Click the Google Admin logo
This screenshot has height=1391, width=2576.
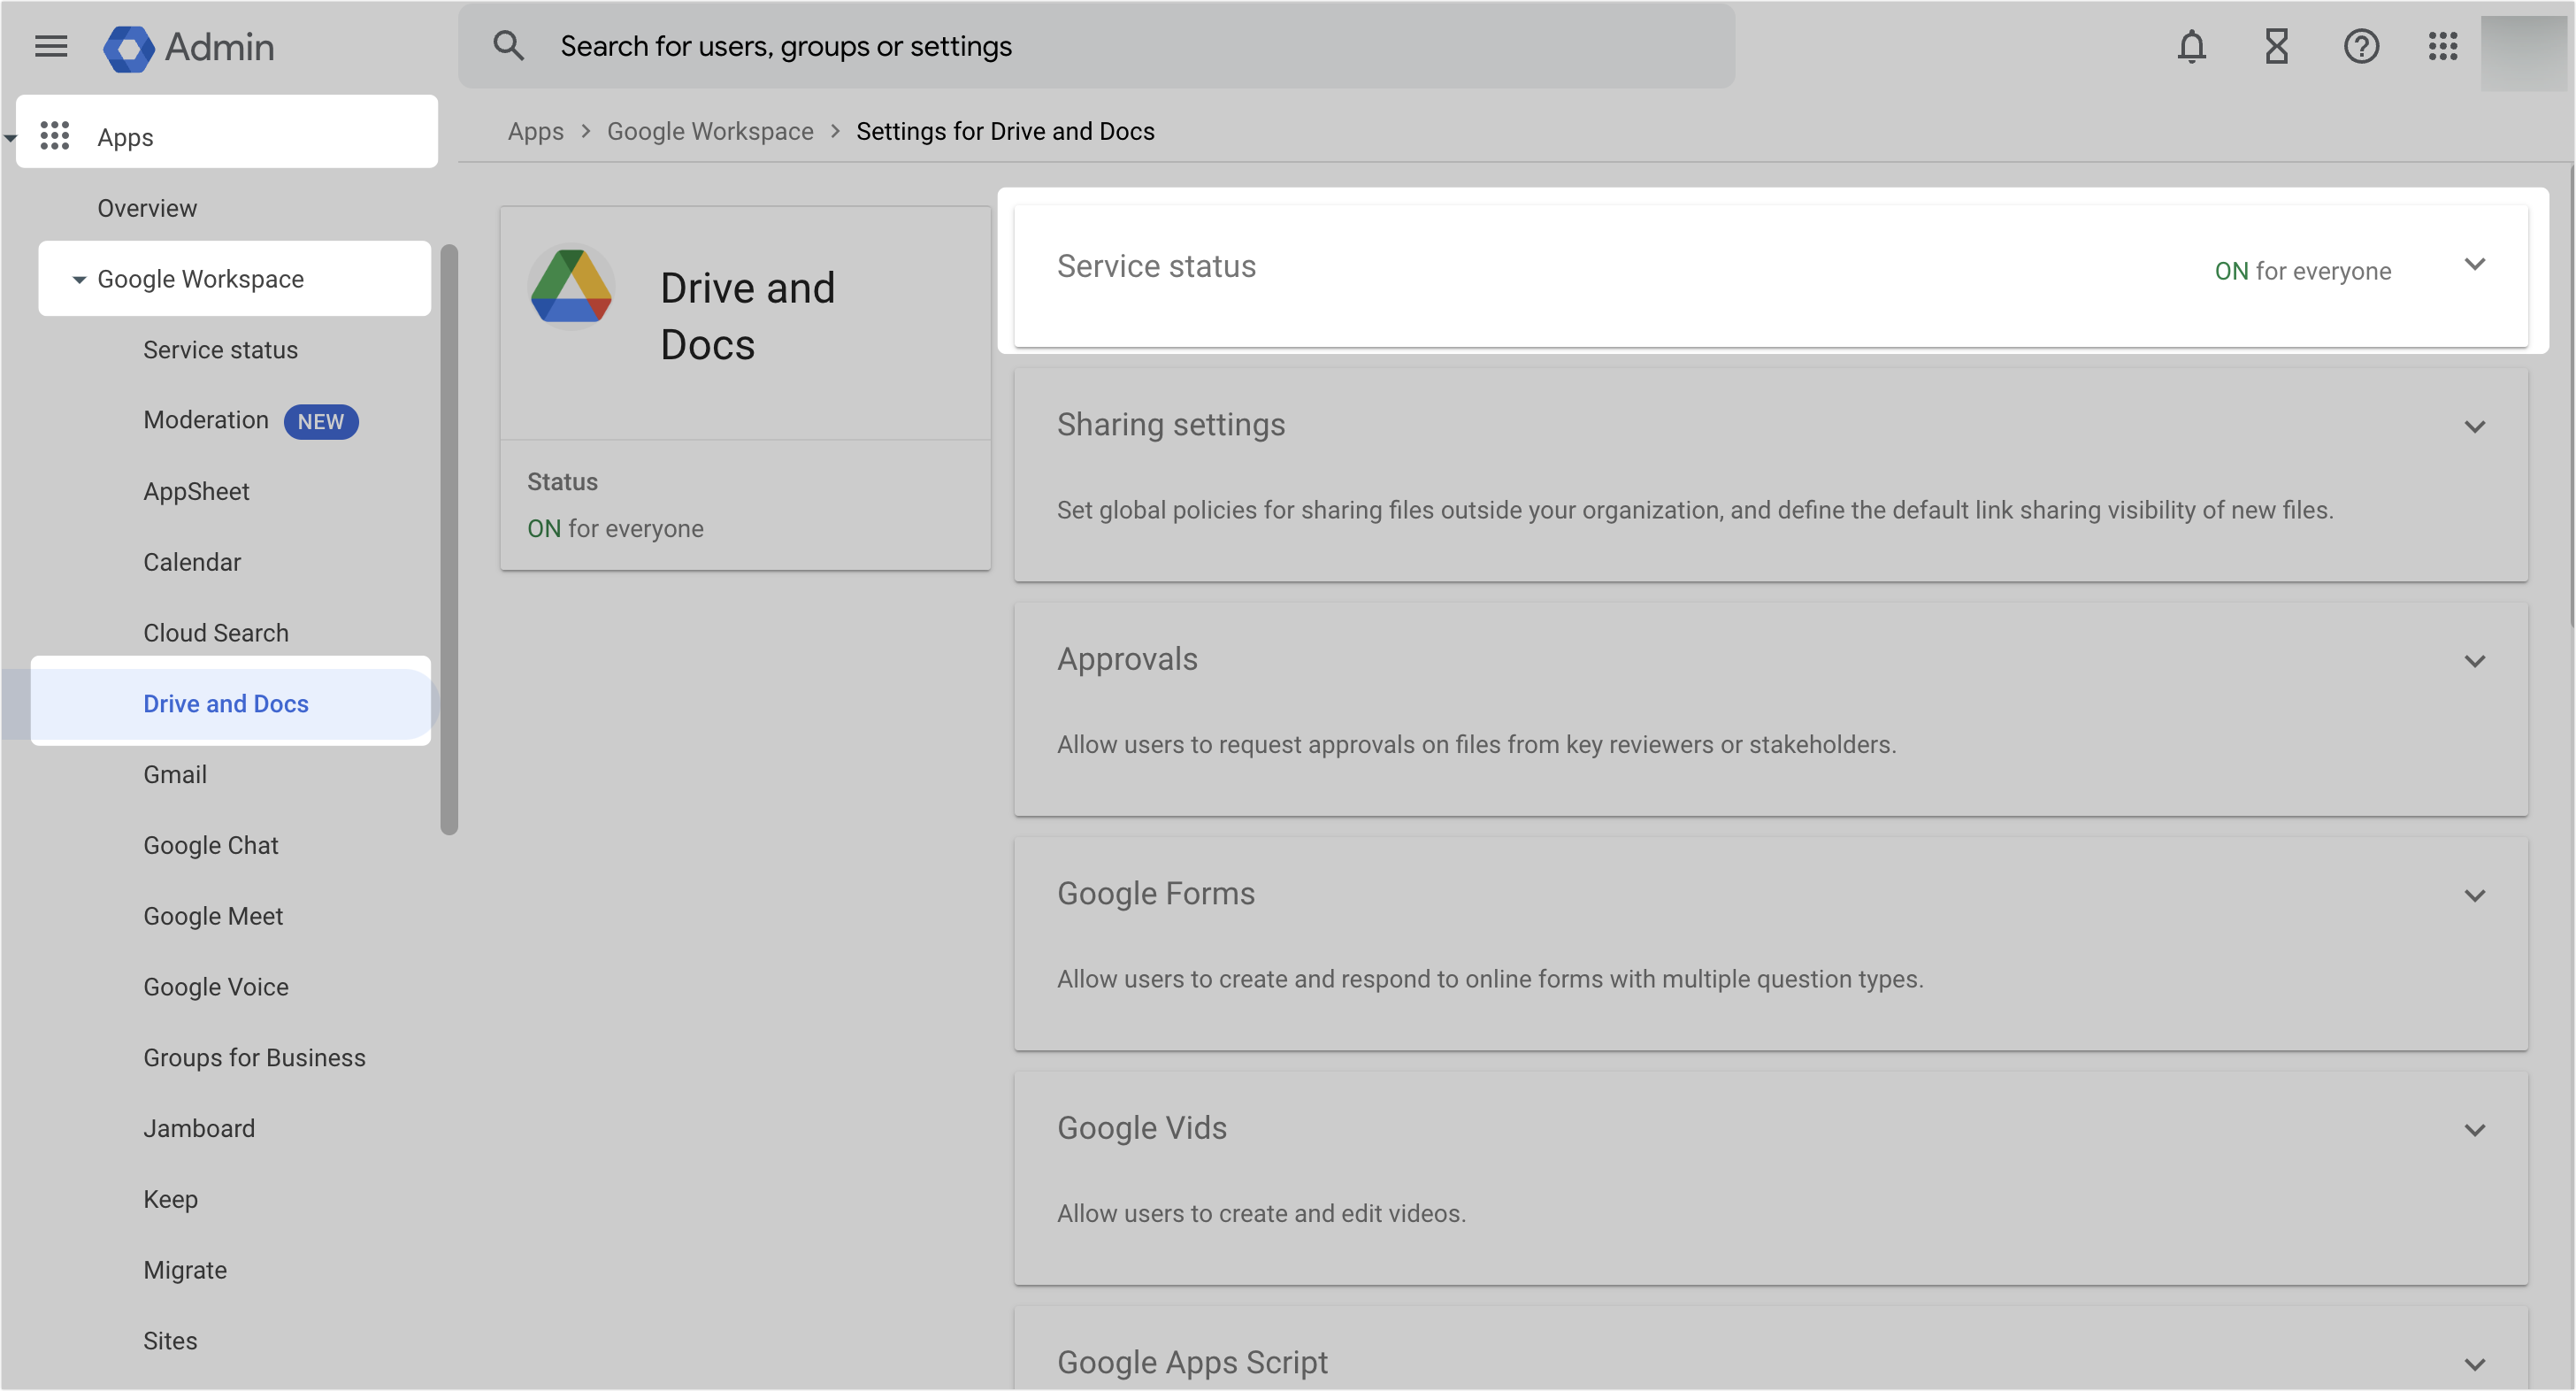click(188, 47)
